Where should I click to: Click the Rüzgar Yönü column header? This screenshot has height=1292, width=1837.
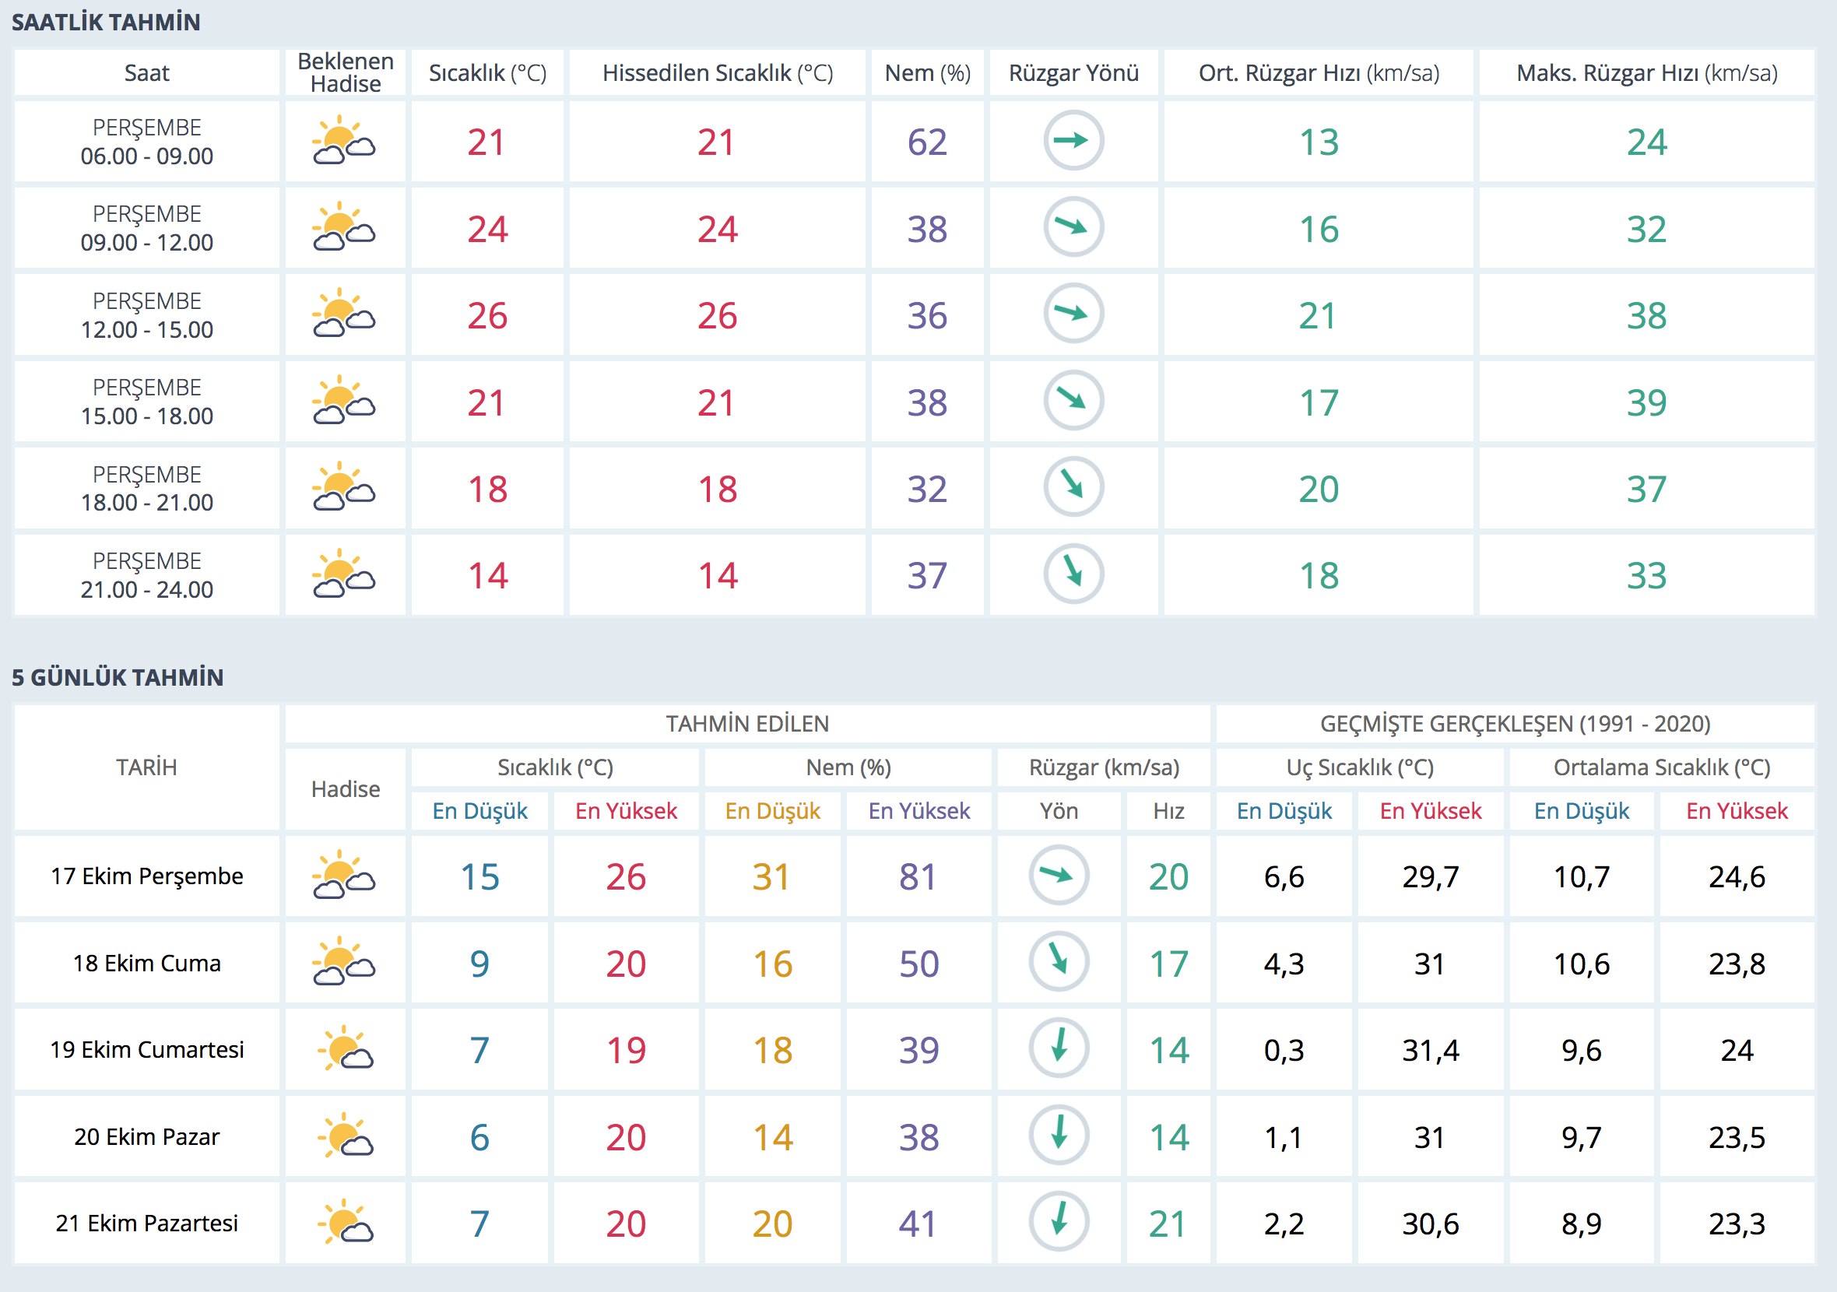1073,73
